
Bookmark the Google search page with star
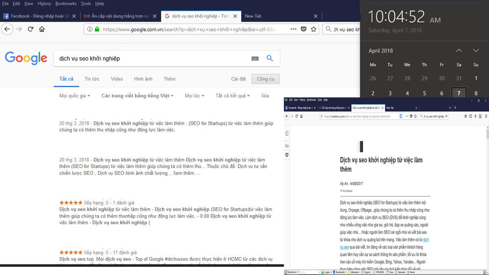pos(313,29)
